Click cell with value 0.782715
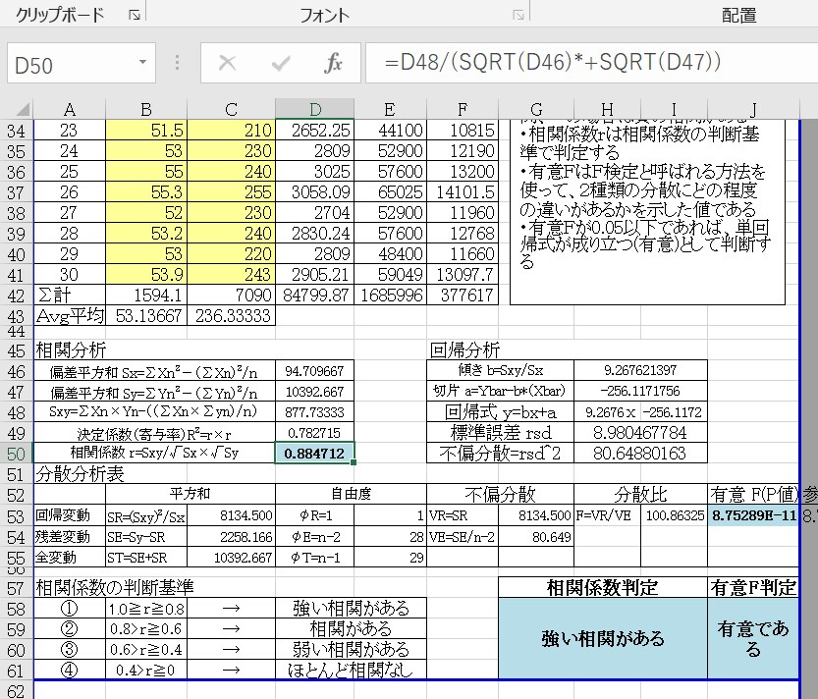The width and height of the screenshot is (818, 699). tap(314, 433)
